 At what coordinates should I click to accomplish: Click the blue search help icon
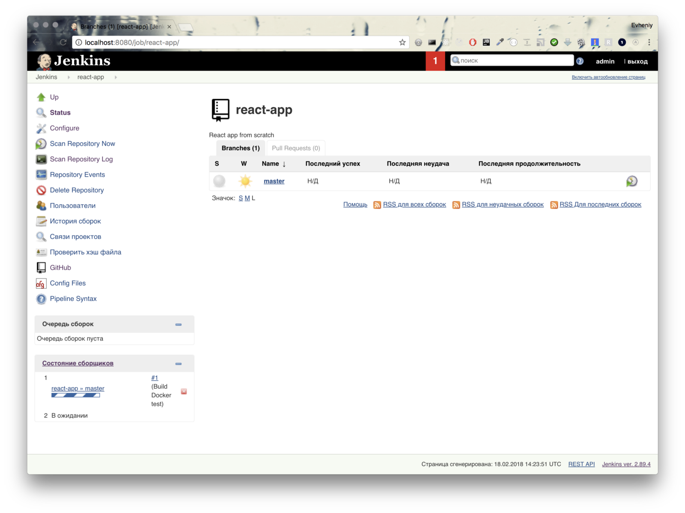click(580, 61)
